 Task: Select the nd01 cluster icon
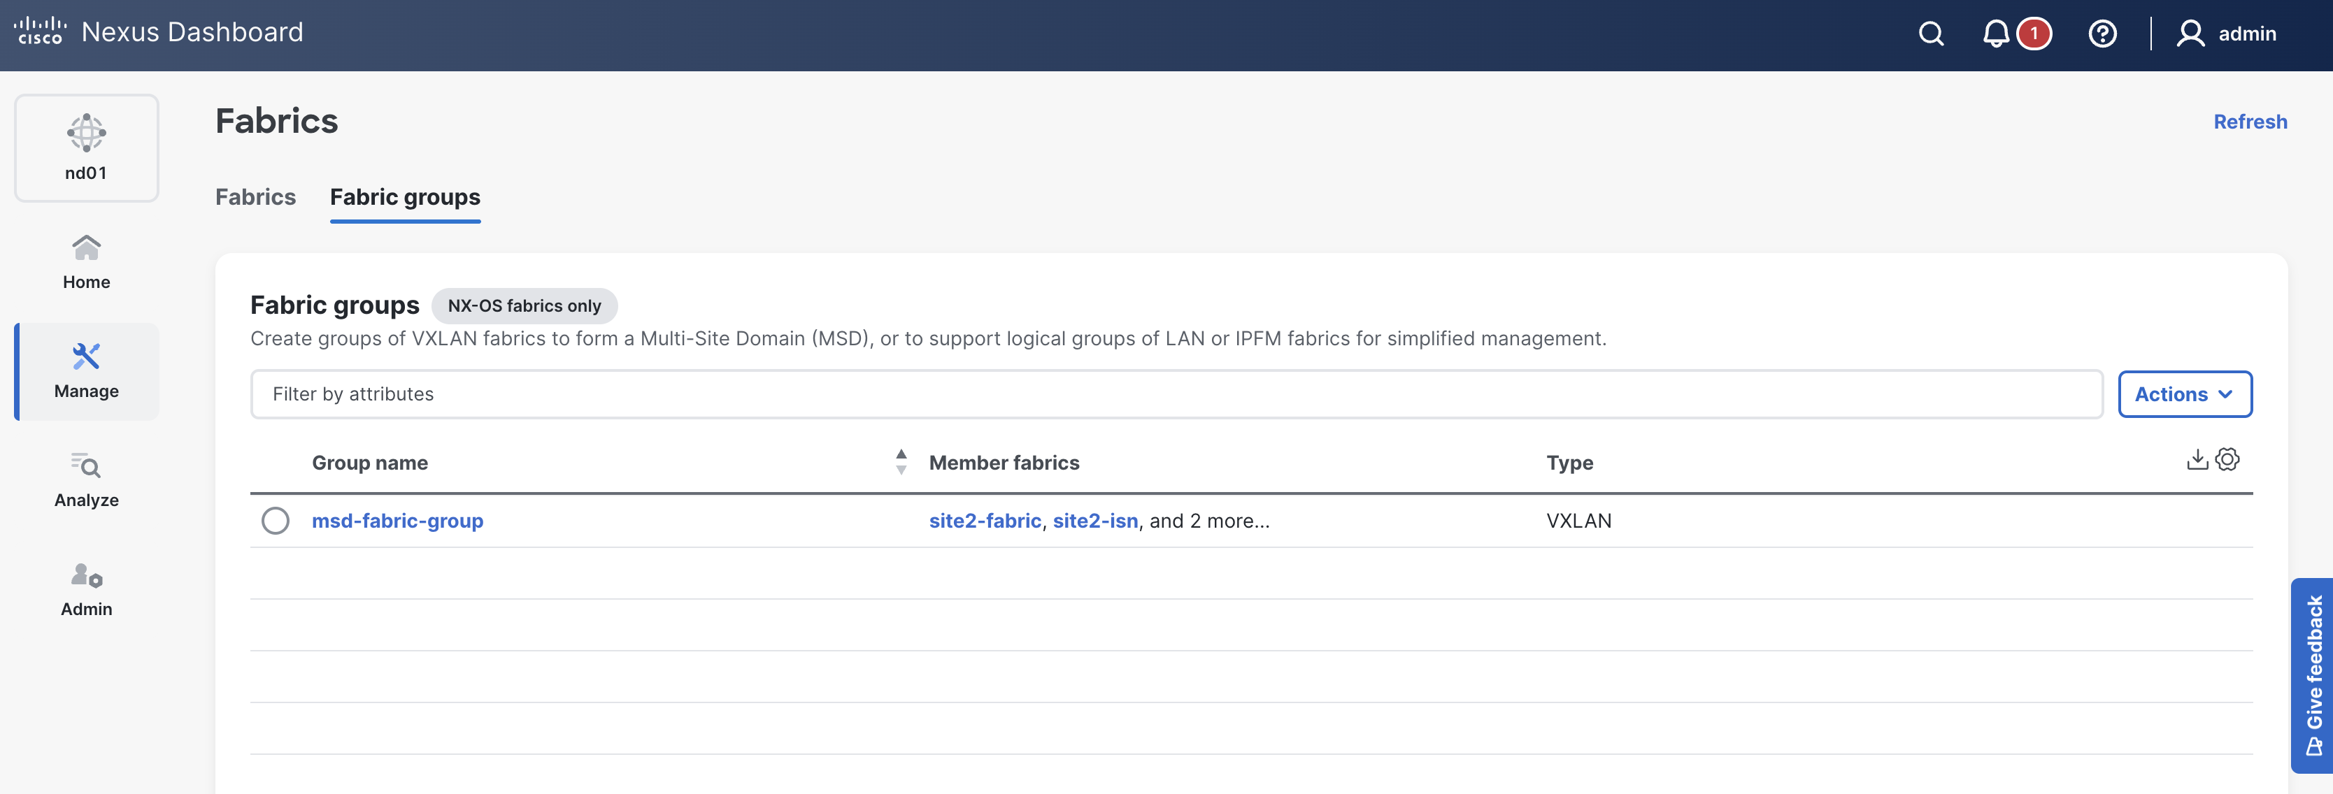[87, 147]
